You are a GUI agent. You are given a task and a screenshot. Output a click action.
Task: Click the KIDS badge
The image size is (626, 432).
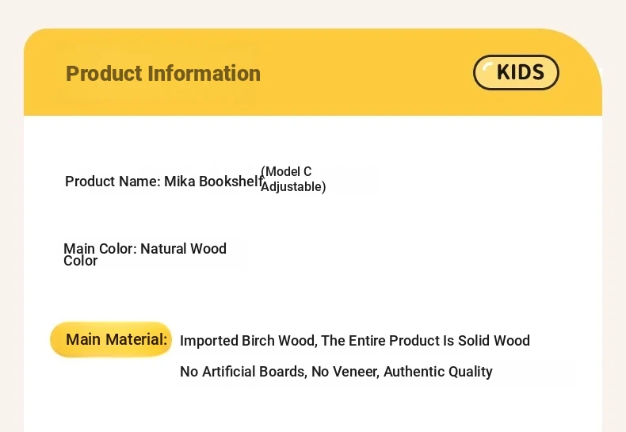click(516, 72)
